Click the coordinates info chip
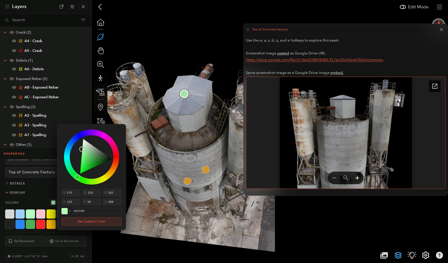The width and height of the screenshot is (448, 263). point(28,256)
